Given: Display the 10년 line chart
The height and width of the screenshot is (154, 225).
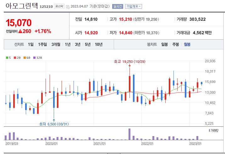Looking at the screenshot, I should (x=99, y=44).
